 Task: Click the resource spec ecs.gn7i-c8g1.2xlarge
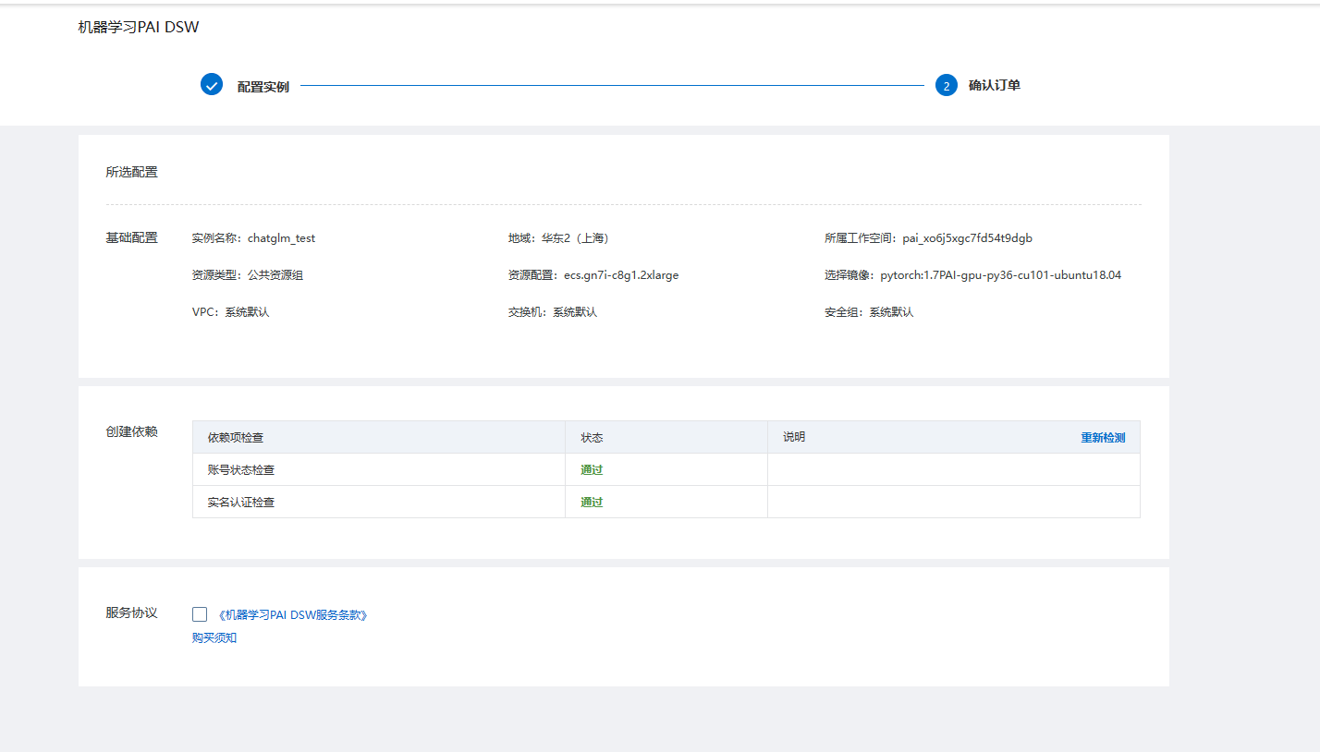621,275
